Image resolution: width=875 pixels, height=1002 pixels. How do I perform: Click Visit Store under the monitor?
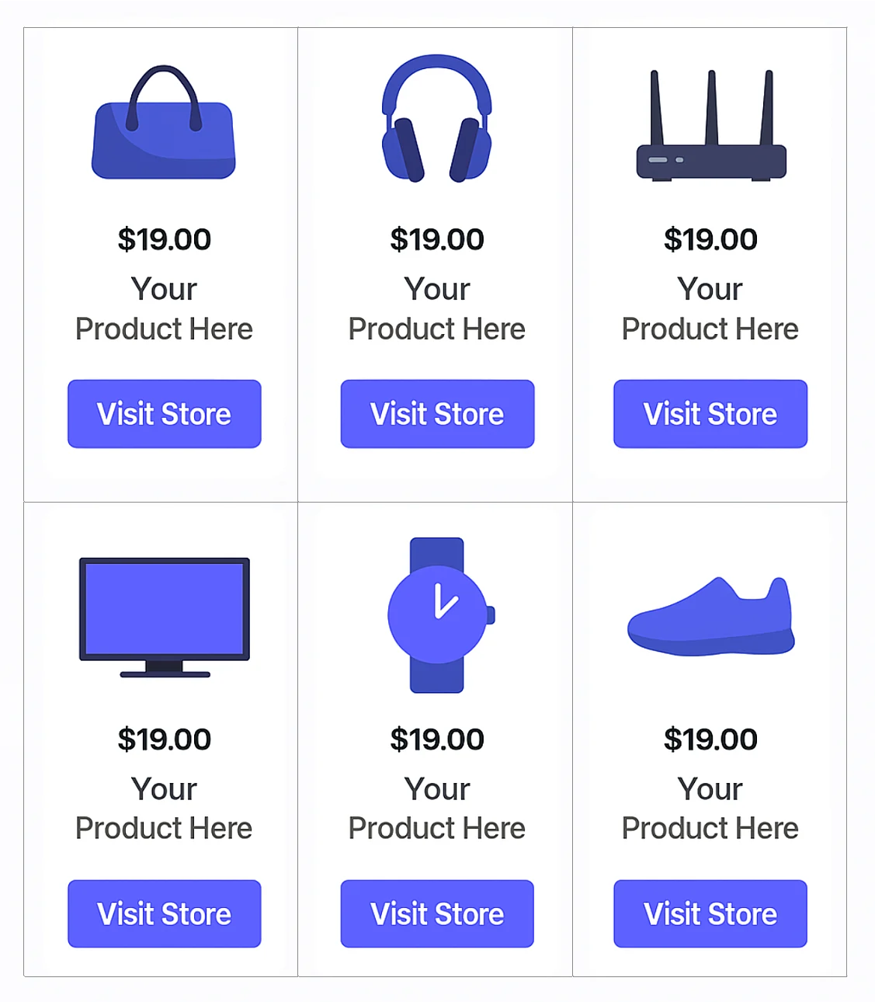[x=165, y=913]
